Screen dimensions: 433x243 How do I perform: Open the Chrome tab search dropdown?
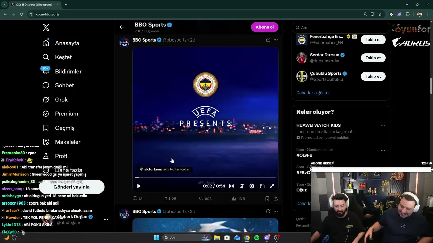pos(5,5)
